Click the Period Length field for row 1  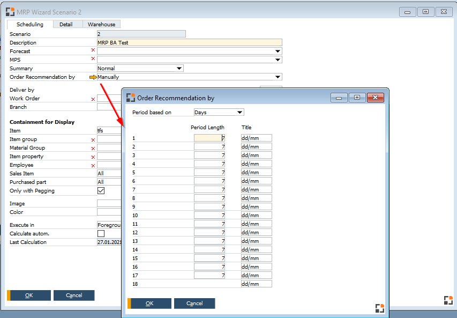209,138
